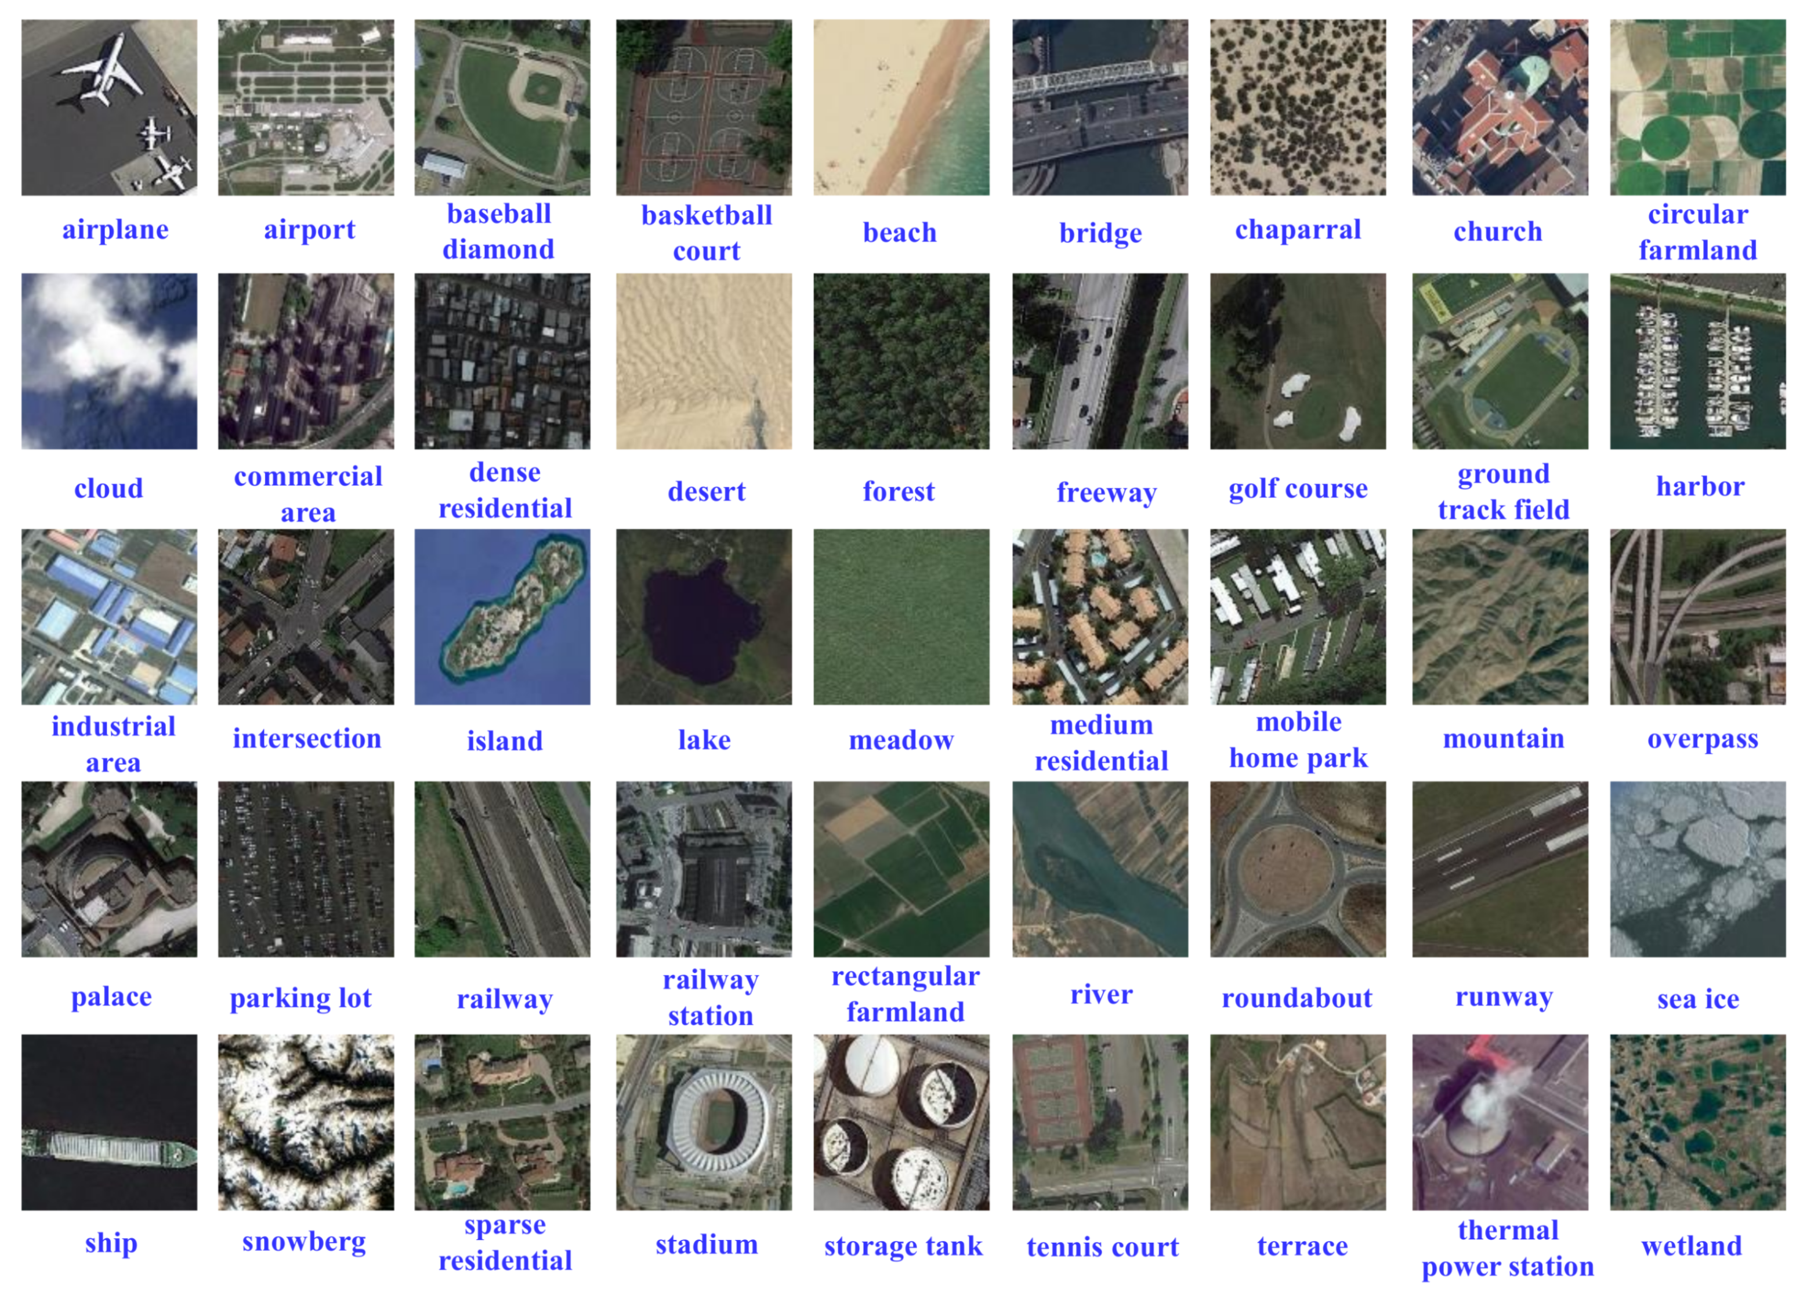This screenshot has width=1807, height=1295.
Task: Click the blue chaparral label text
Action: pyautogui.click(x=1299, y=230)
